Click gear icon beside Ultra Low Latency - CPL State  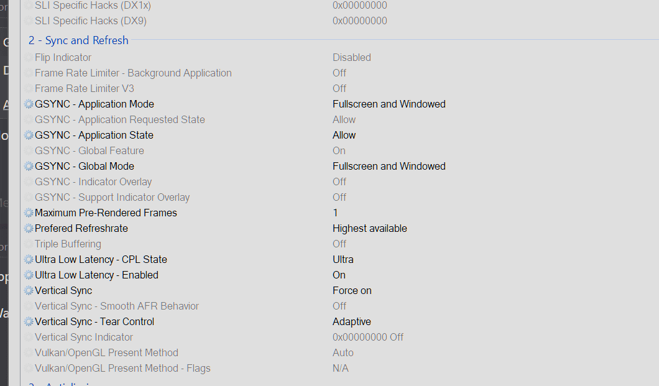point(29,260)
